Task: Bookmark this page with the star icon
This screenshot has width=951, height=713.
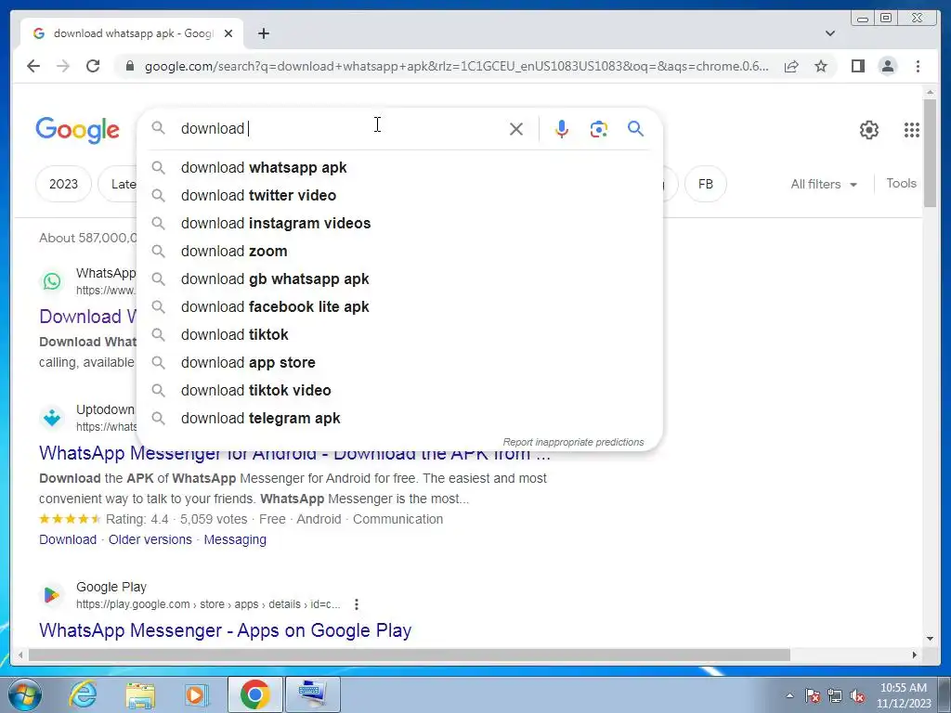Action: 821,66
